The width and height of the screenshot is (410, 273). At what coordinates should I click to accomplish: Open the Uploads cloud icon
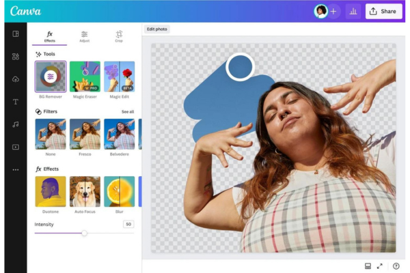click(15, 79)
